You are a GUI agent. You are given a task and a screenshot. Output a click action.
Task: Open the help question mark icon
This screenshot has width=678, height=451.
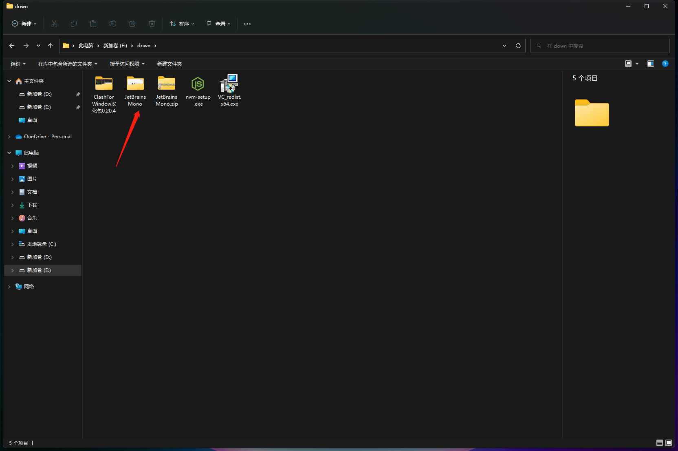click(x=665, y=64)
